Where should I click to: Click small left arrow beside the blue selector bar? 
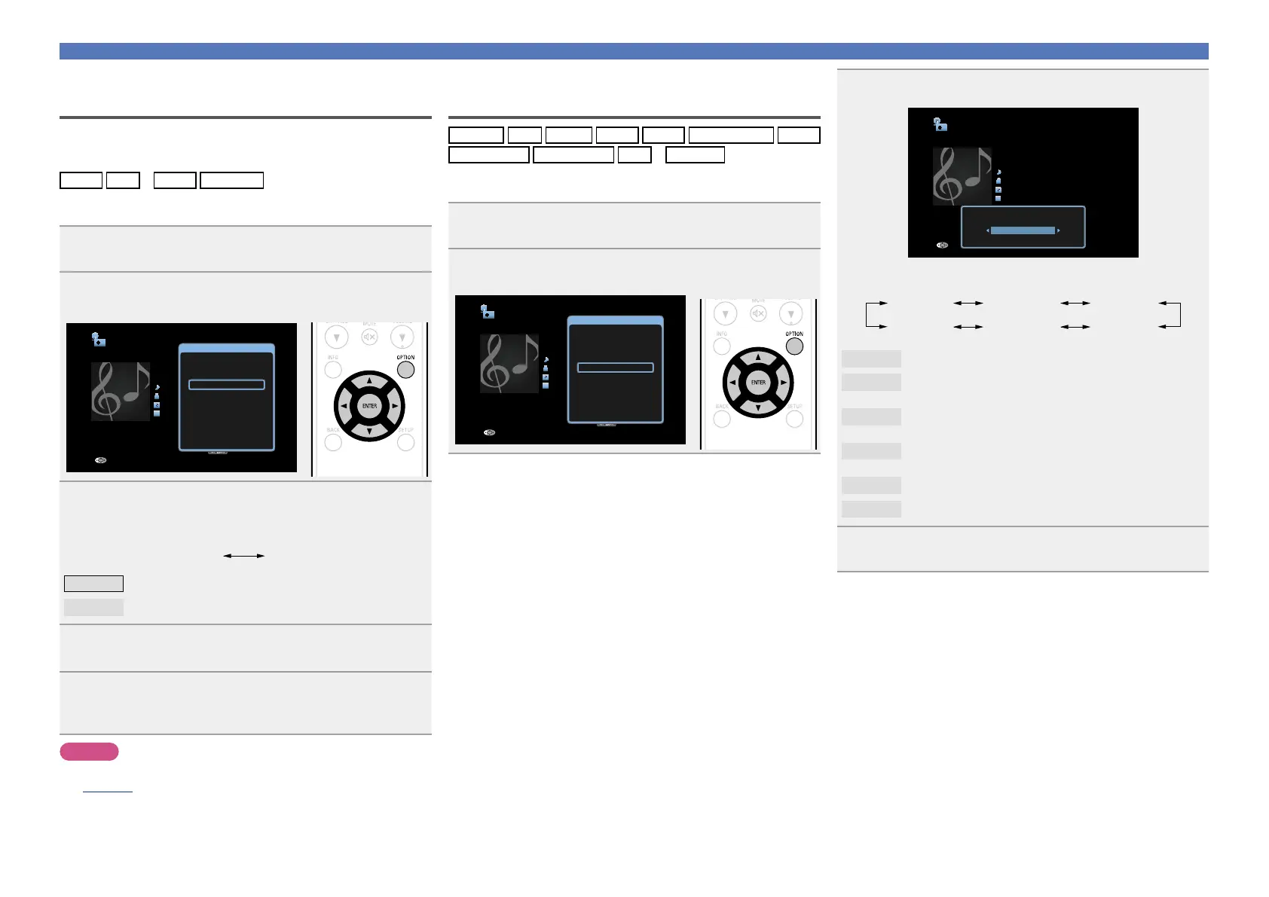[x=987, y=230]
